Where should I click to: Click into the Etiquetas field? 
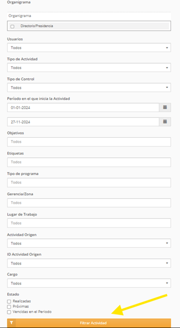(x=89, y=162)
